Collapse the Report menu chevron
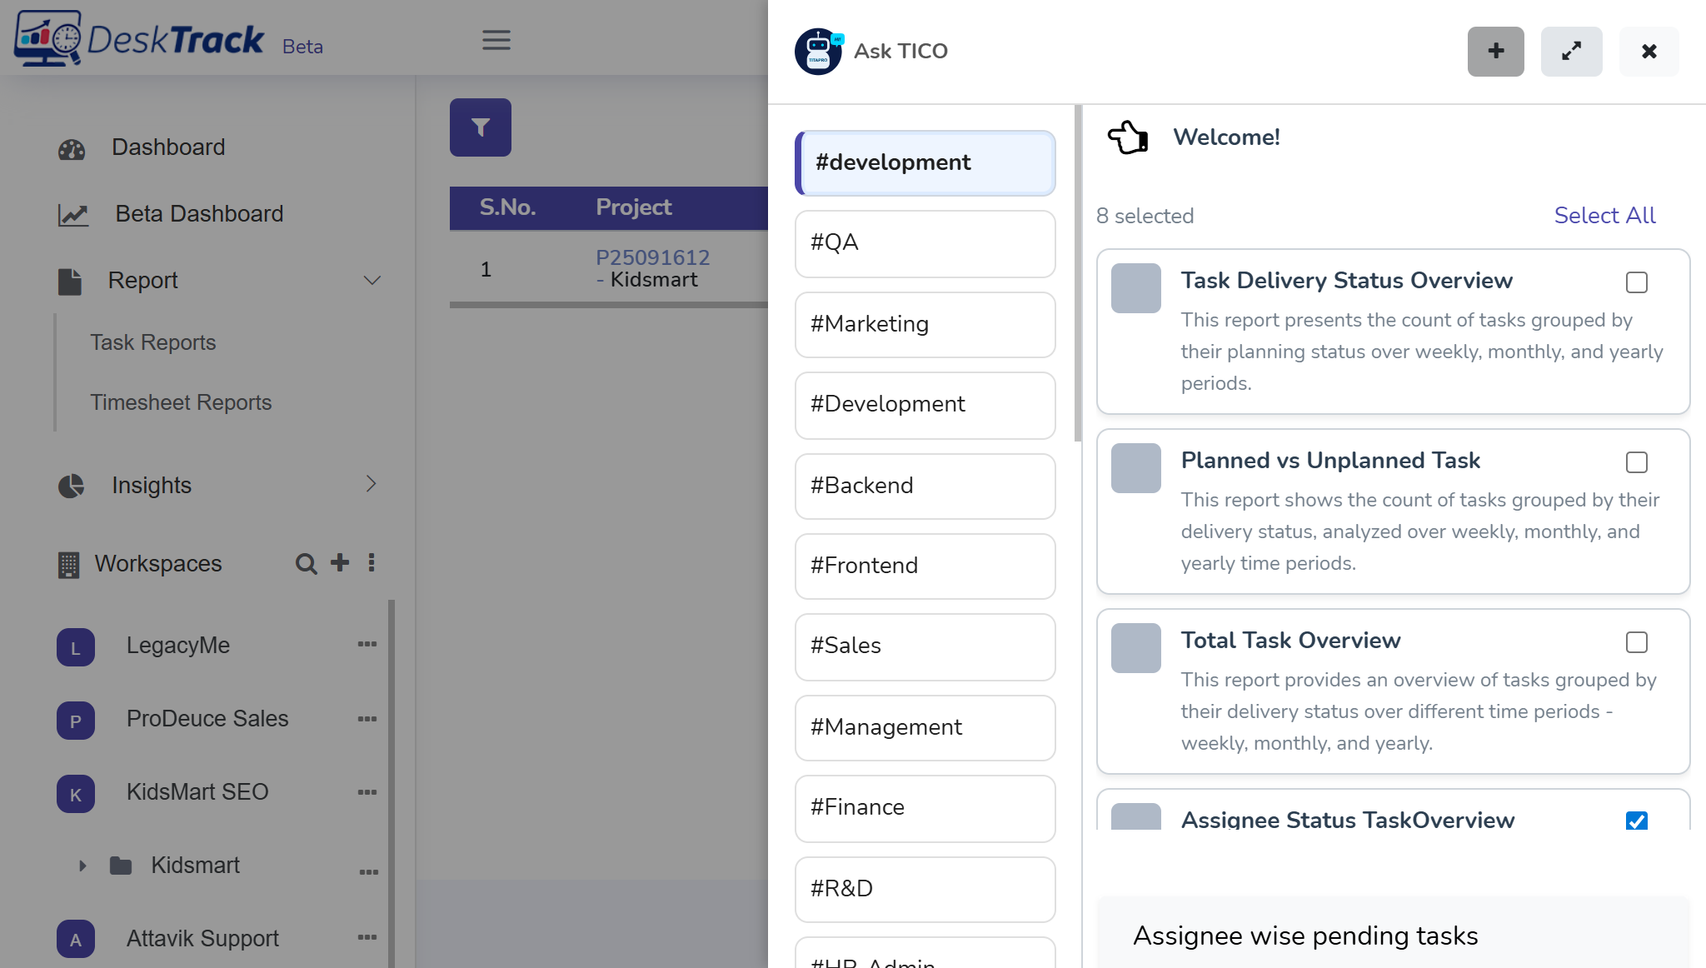This screenshot has height=968, width=1706. coord(372,281)
